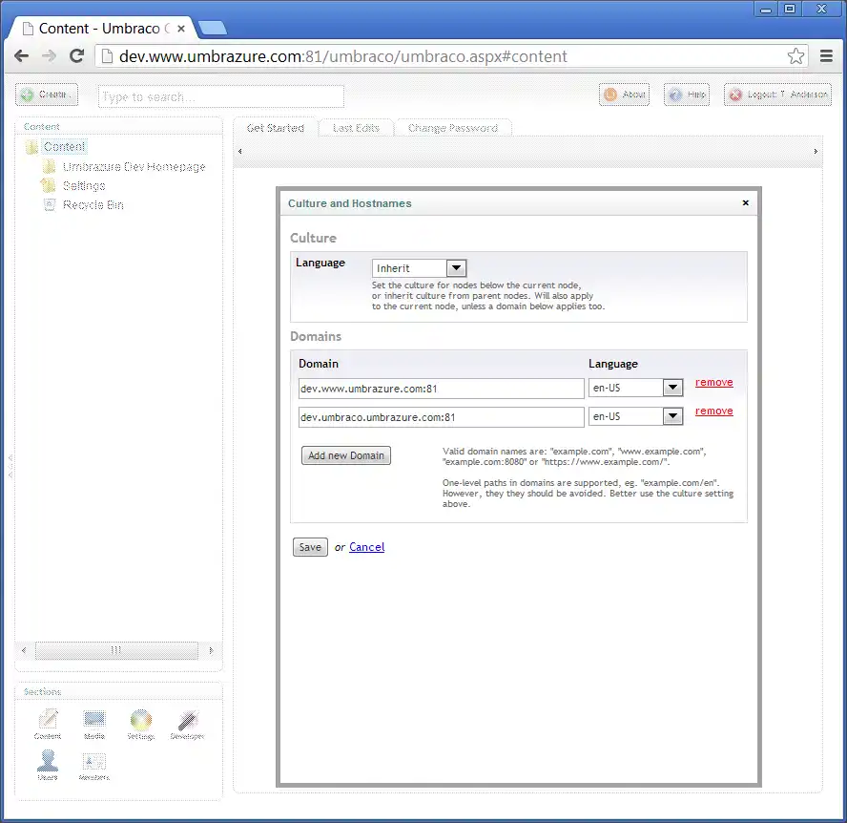
Task: Save the culture and hostnames settings
Action: pyautogui.click(x=310, y=547)
